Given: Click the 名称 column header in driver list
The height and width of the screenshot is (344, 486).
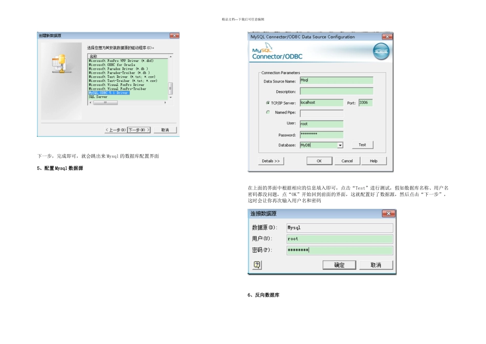Looking at the screenshot, I should point(128,56).
